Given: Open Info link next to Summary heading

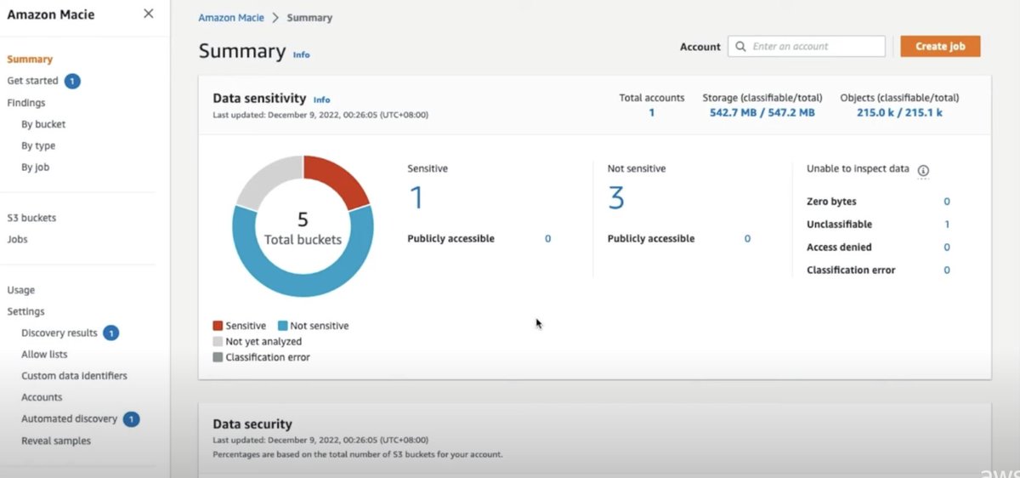Looking at the screenshot, I should click(x=302, y=54).
